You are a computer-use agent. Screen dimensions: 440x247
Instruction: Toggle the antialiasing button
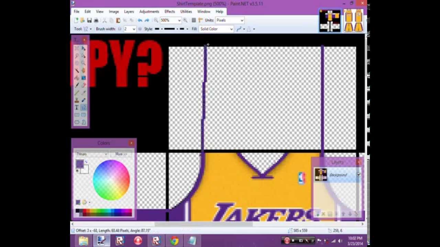point(239,29)
